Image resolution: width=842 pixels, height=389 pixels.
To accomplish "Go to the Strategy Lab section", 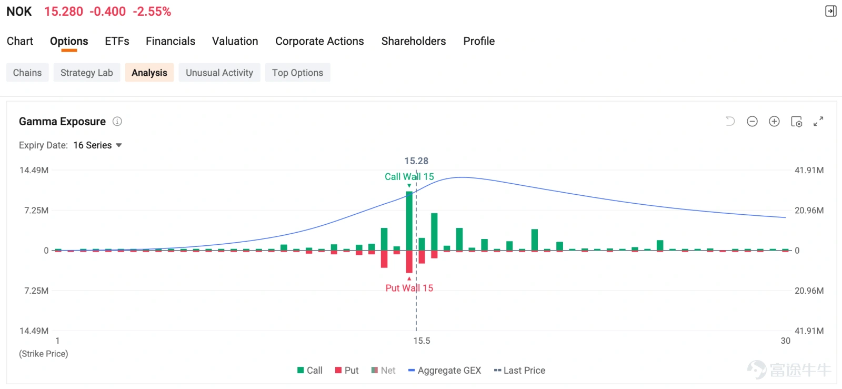I will 87,73.
